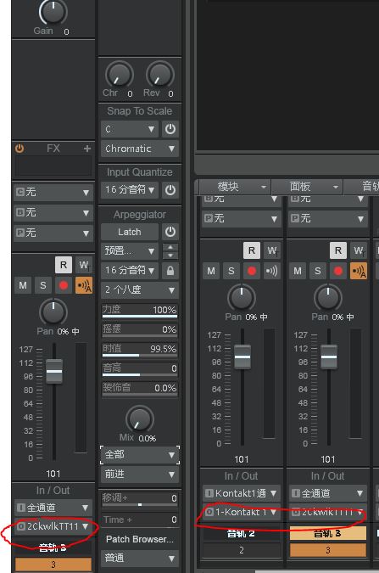Arm record on track 2 strip
The height and width of the screenshot is (573, 379).
(x=252, y=271)
